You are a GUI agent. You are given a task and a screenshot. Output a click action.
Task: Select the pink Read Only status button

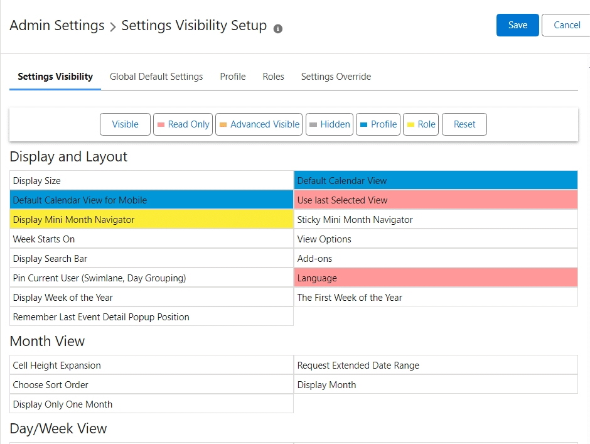[x=183, y=124]
